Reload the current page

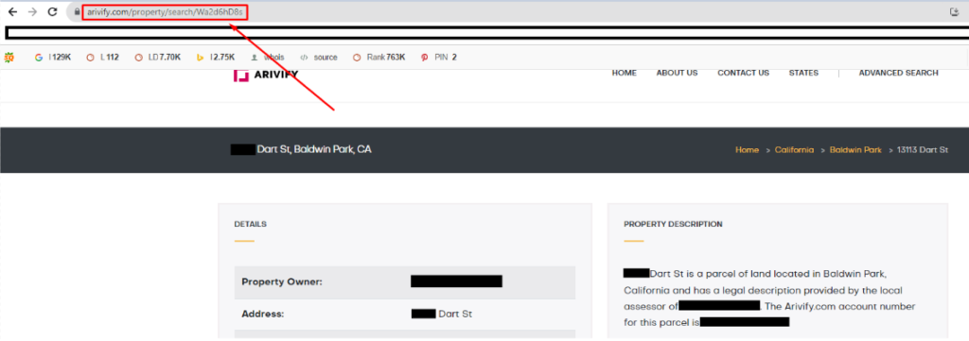[53, 11]
